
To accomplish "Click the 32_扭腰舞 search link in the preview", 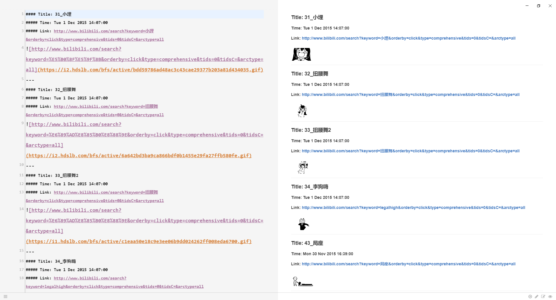I will 410,95.
